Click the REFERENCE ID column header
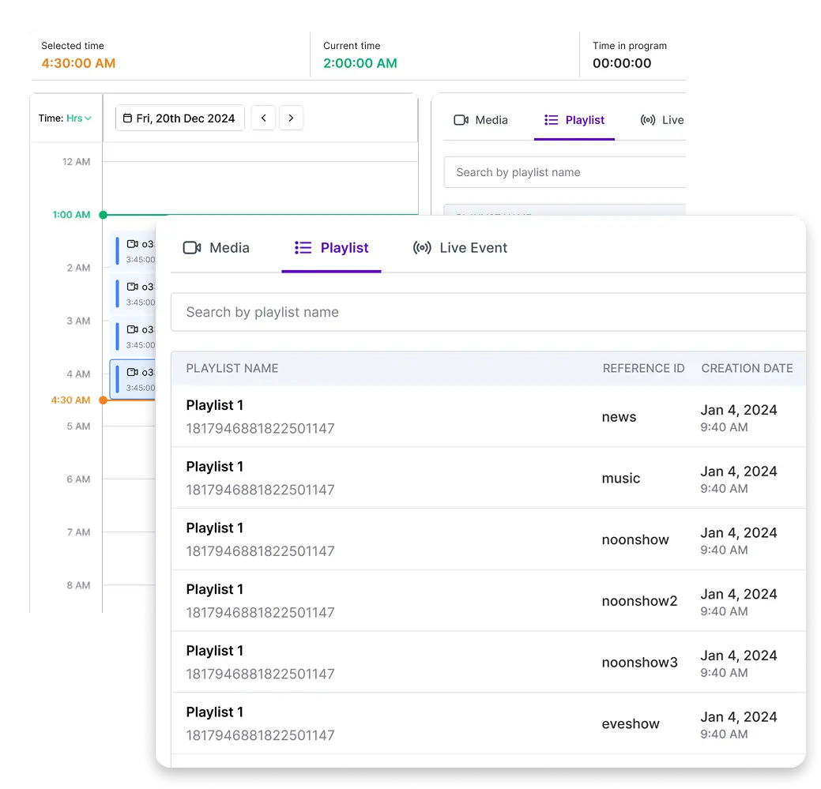Screen dimensions: 821x789 (x=643, y=368)
